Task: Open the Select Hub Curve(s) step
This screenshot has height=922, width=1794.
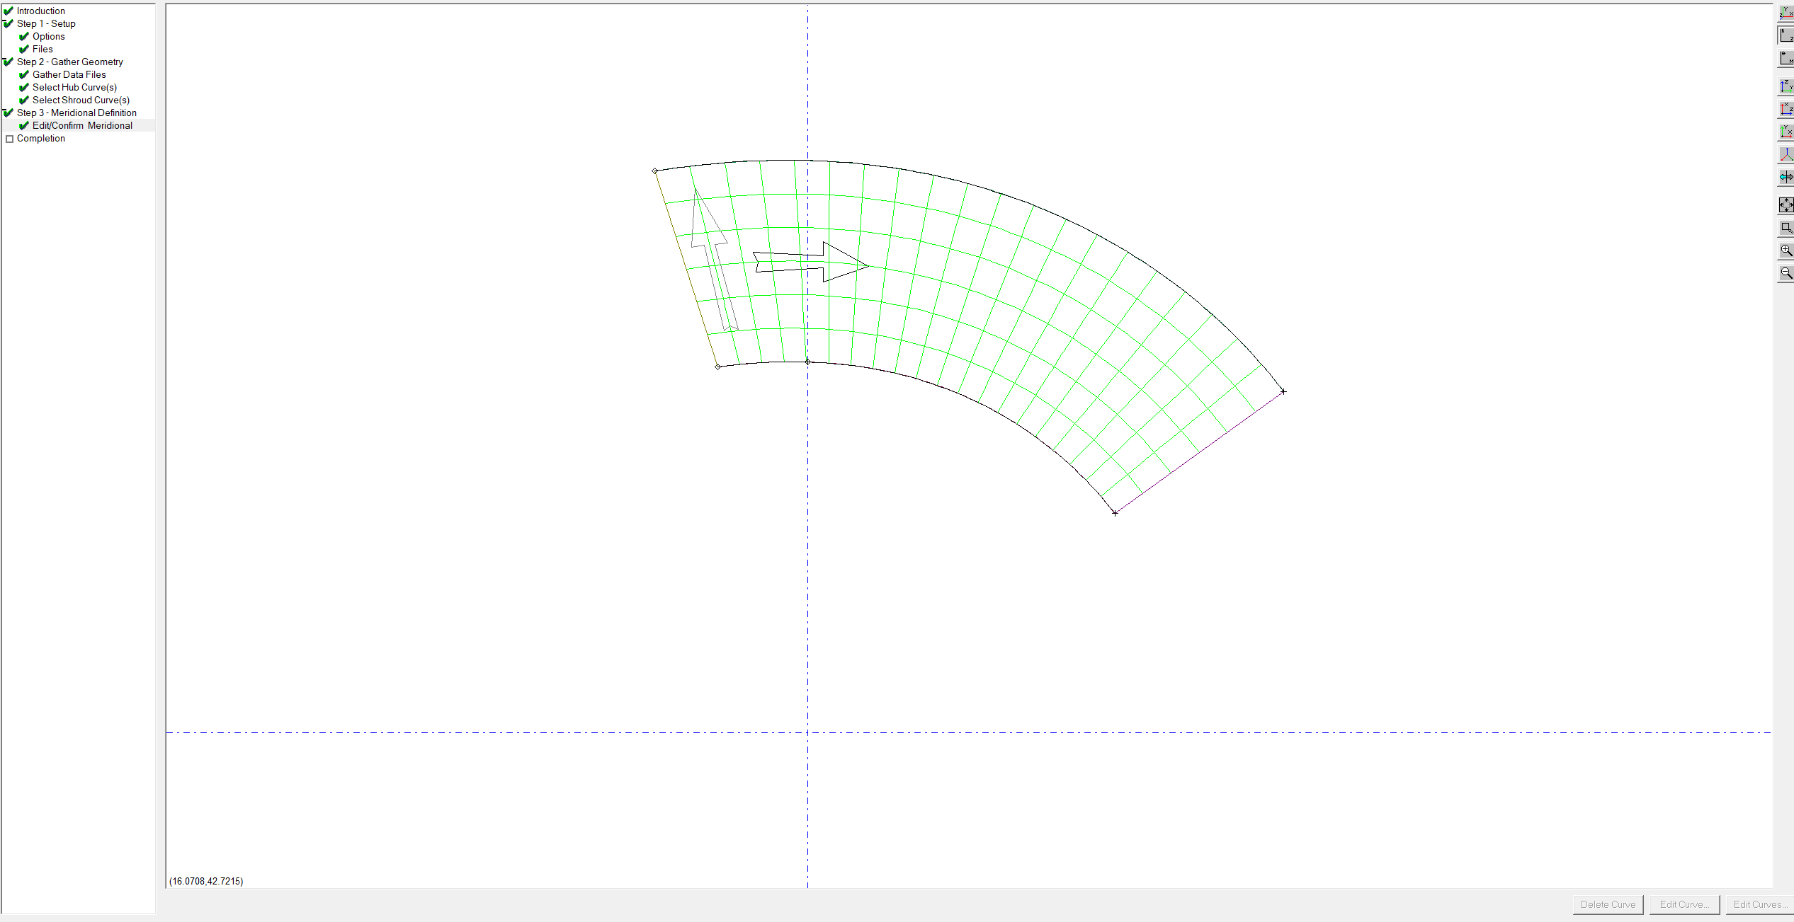Action: point(74,87)
